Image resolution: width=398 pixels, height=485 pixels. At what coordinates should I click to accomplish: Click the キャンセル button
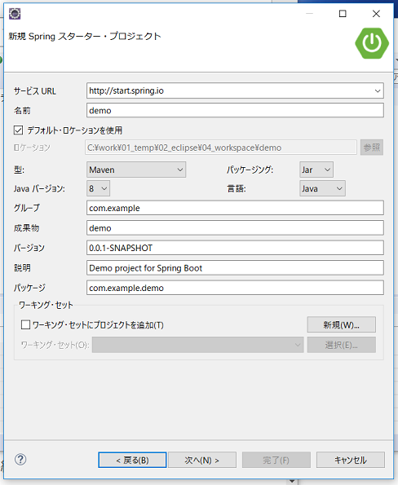pos(351,460)
